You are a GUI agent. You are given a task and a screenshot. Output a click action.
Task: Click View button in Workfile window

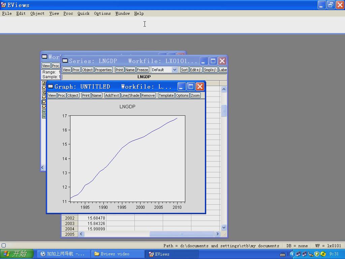tap(46, 66)
